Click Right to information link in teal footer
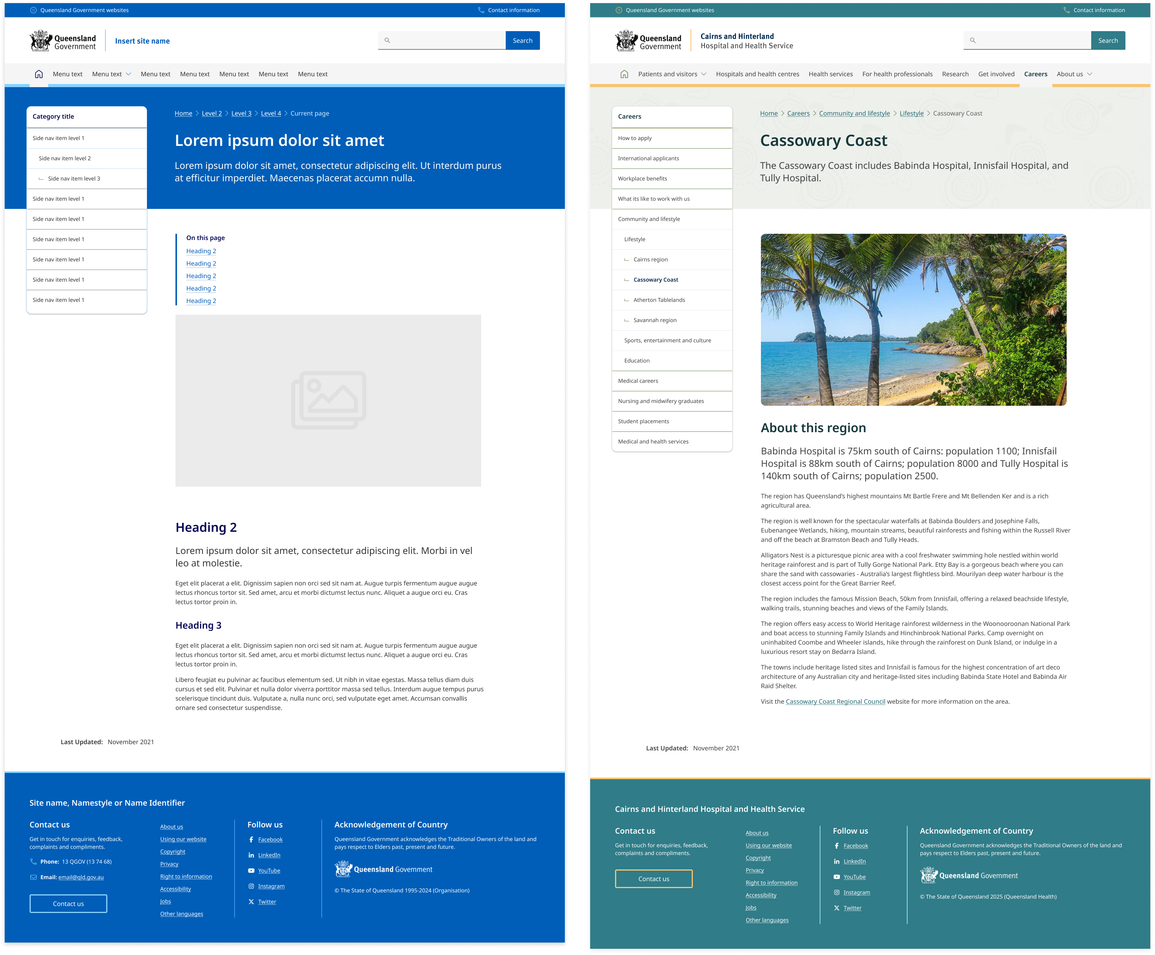 771,883
